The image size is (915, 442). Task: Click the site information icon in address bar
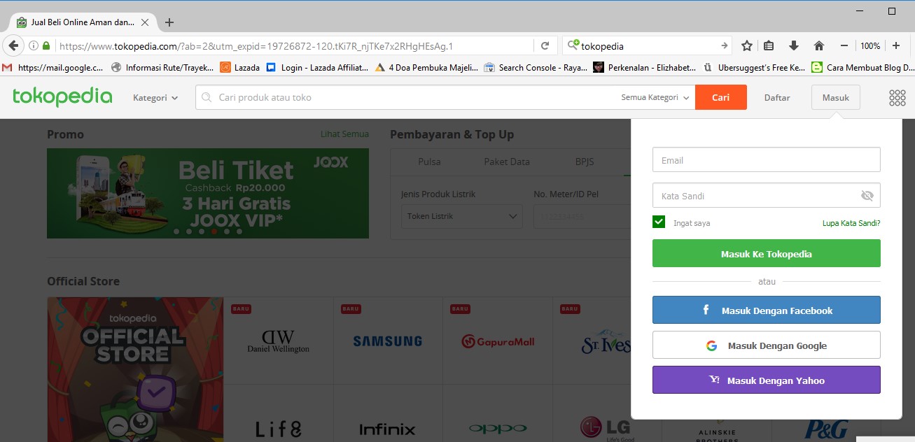[33, 46]
